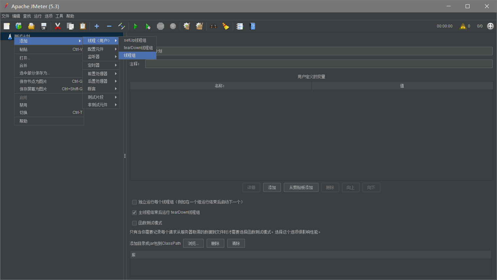
Task: Click the Open file folder icon
Action: point(31,26)
